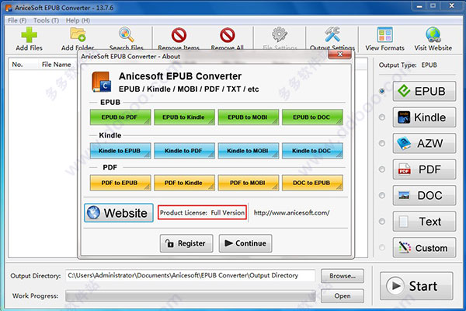Click the View Formats icon

(391, 36)
